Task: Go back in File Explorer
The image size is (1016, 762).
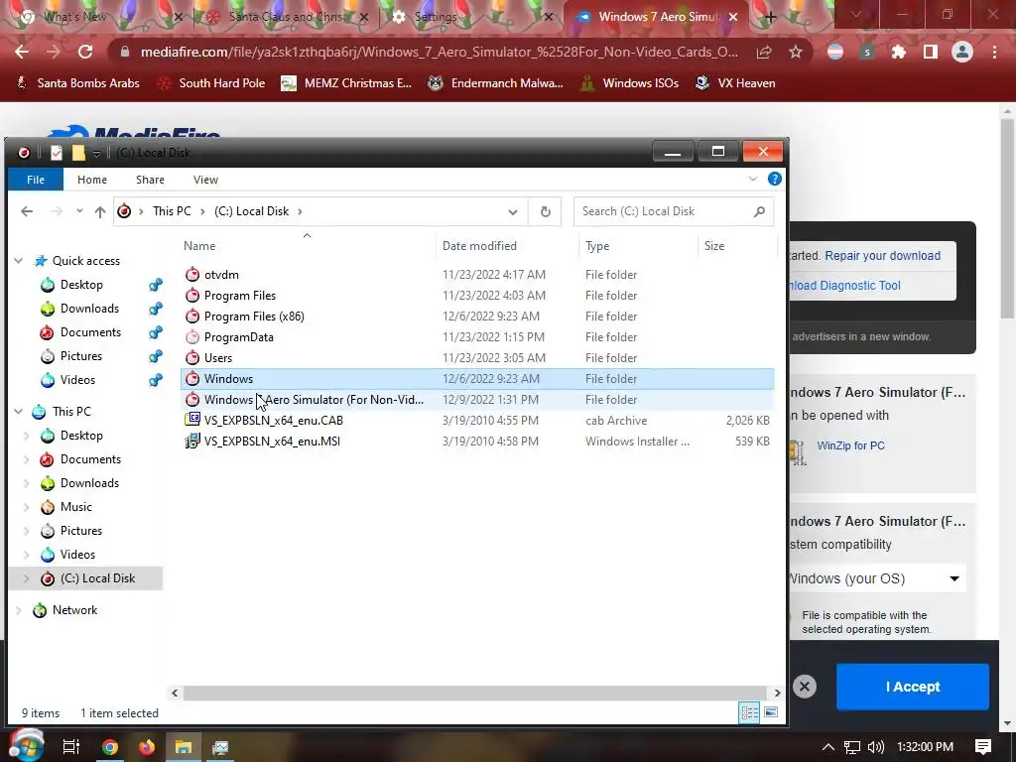Action: pos(27,211)
